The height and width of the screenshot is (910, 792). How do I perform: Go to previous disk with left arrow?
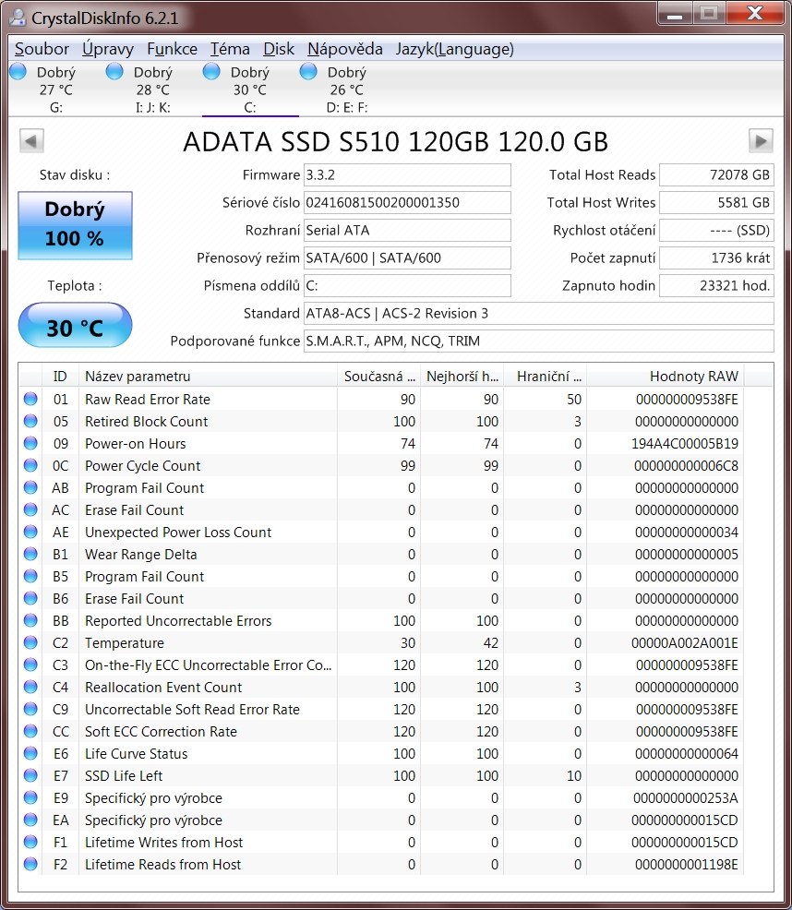coord(31,140)
